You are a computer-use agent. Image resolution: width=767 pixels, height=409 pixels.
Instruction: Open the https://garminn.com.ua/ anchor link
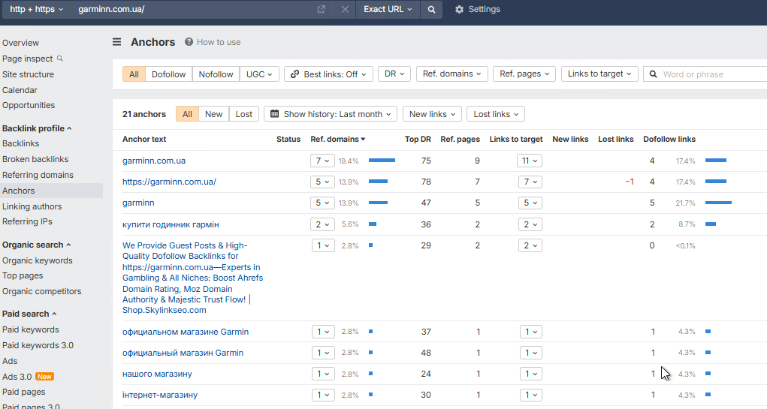pyautogui.click(x=169, y=182)
